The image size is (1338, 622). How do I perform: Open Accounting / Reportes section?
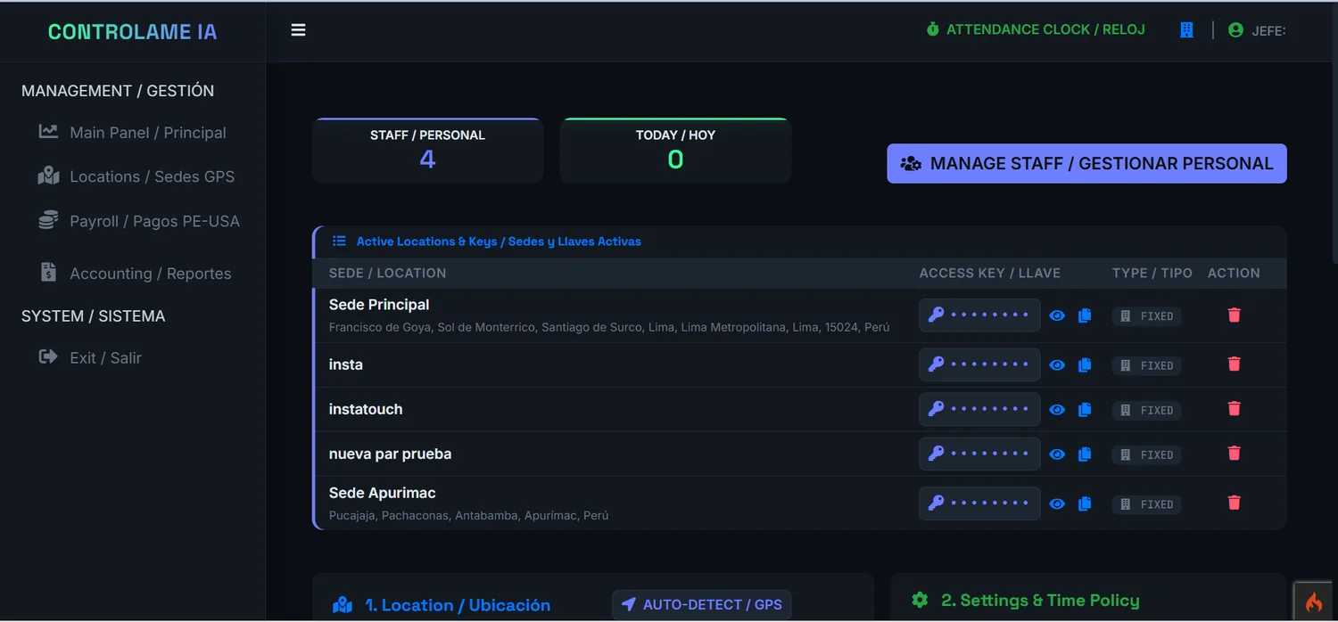(x=135, y=274)
